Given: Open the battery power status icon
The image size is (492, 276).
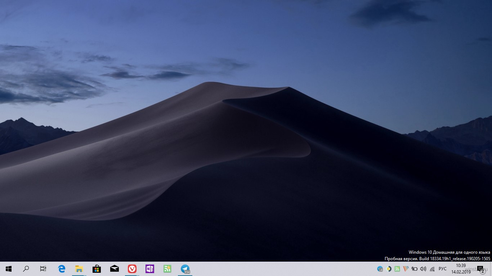Looking at the screenshot, I should [415, 269].
